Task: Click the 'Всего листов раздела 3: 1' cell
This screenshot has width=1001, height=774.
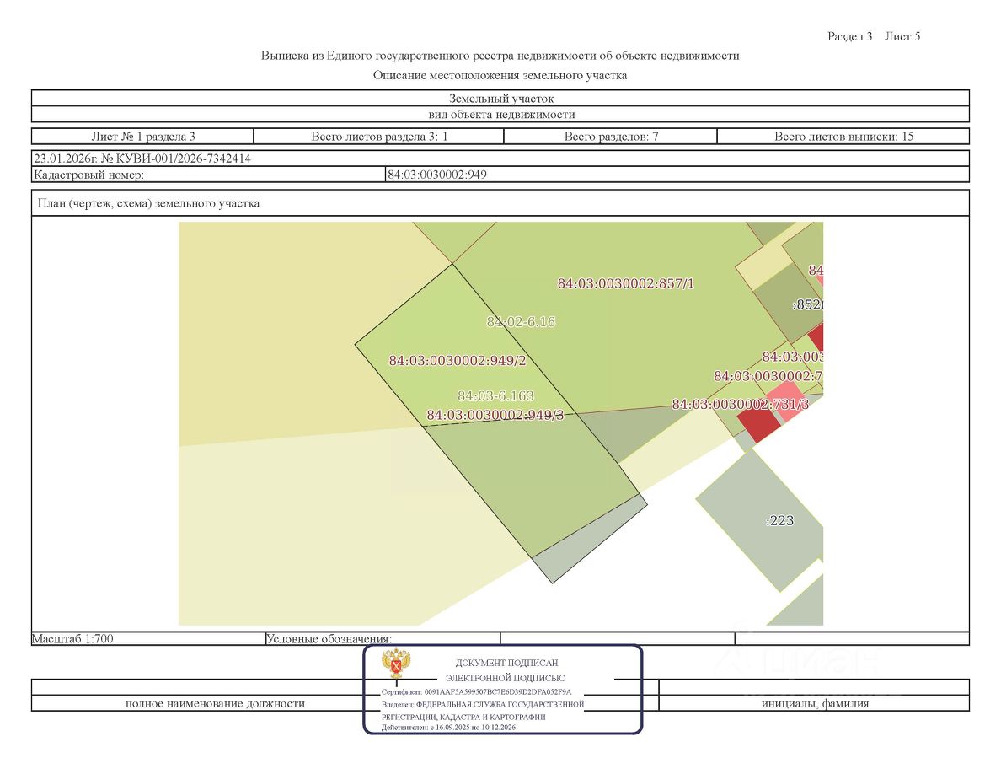Action: 379,136
